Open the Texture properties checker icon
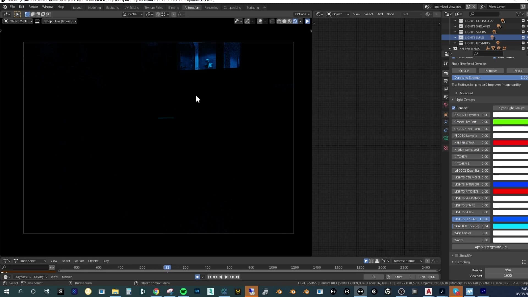528x297 pixels. (x=446, y=148)
